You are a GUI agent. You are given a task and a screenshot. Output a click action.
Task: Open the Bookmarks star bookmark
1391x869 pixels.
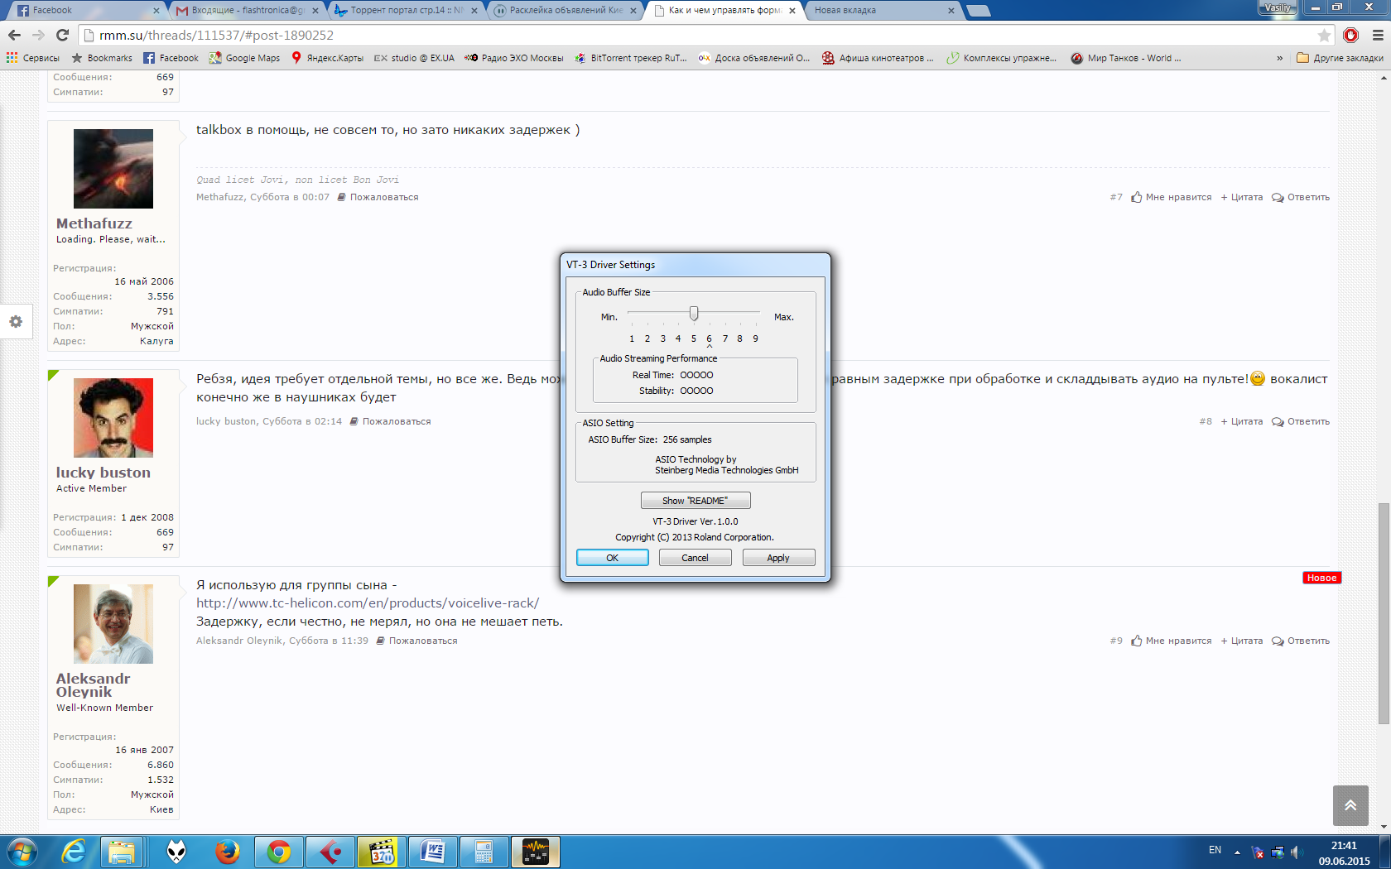pos(102,58)
